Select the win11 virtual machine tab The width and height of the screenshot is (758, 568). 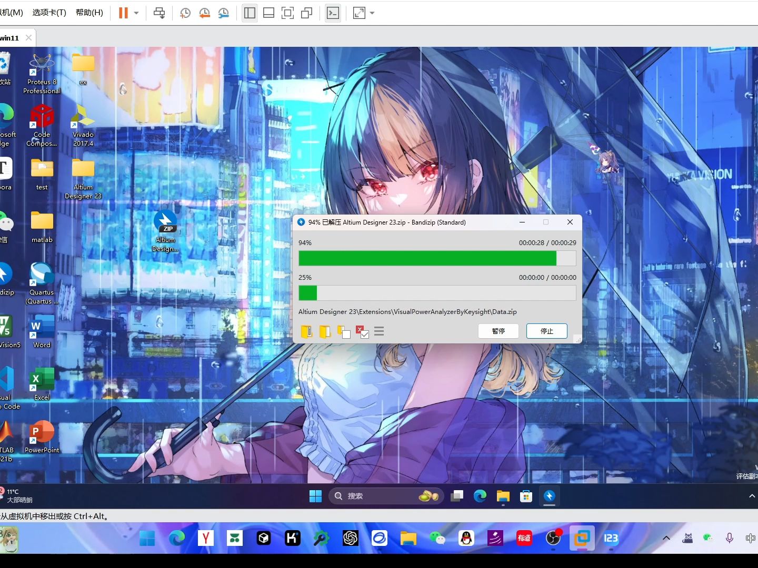pos(9,37)
